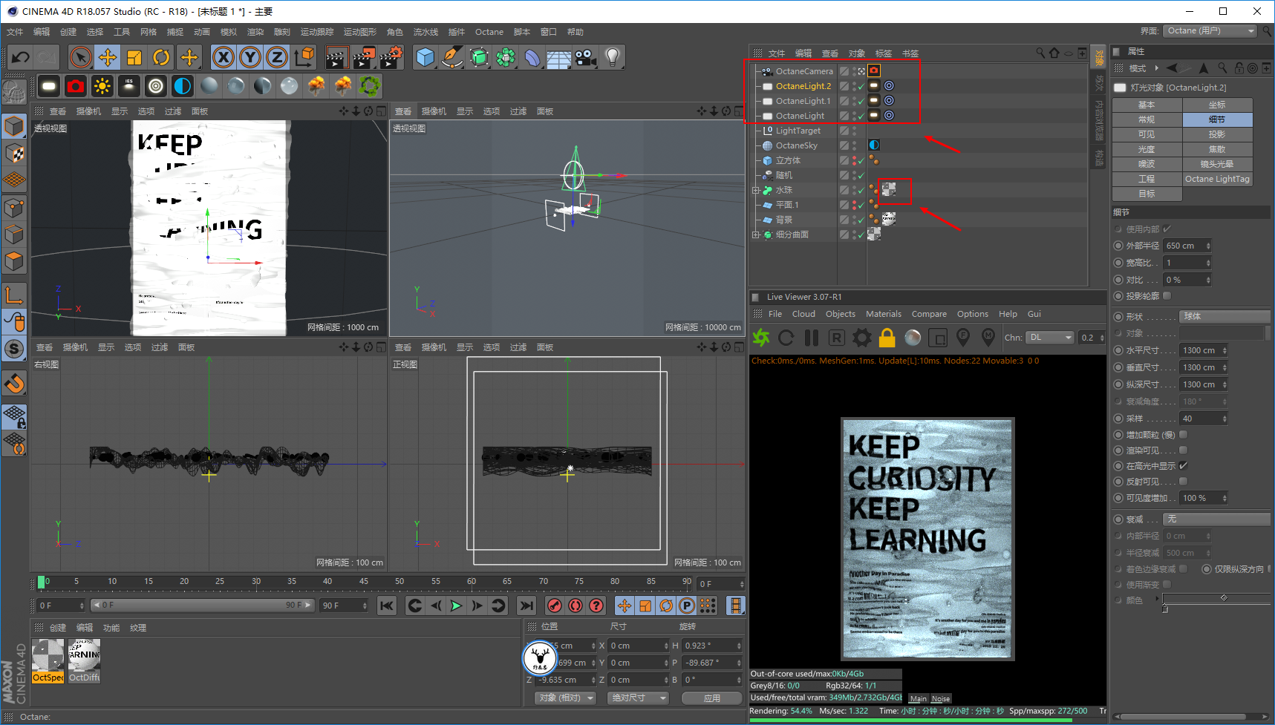This screenshot has width=1275, height=725.
Task: Open the 界面 Octane layout dropdown
Action: coord(1210,30)
